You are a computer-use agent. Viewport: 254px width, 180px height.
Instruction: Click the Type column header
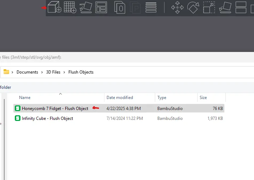(162, 98)
